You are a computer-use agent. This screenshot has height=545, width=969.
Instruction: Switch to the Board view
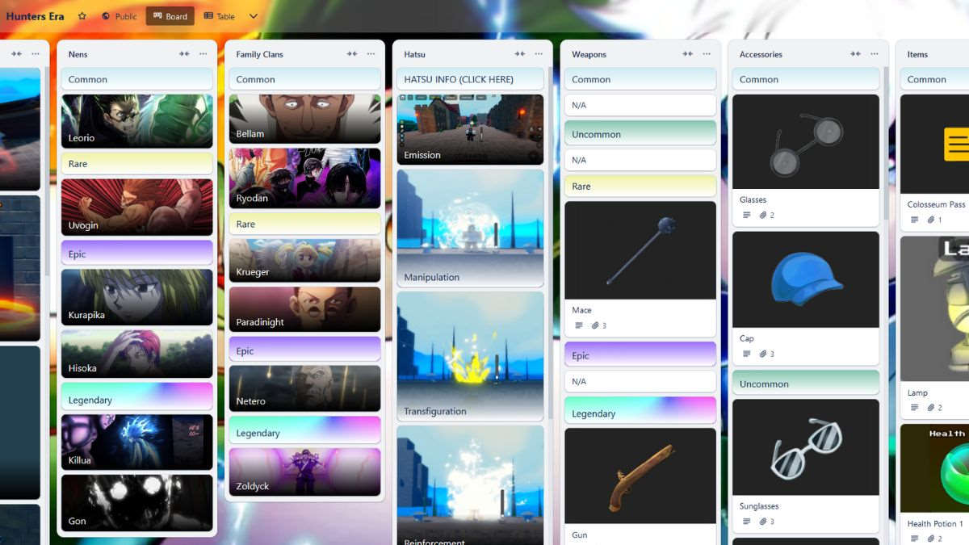(x=170, y=16)
